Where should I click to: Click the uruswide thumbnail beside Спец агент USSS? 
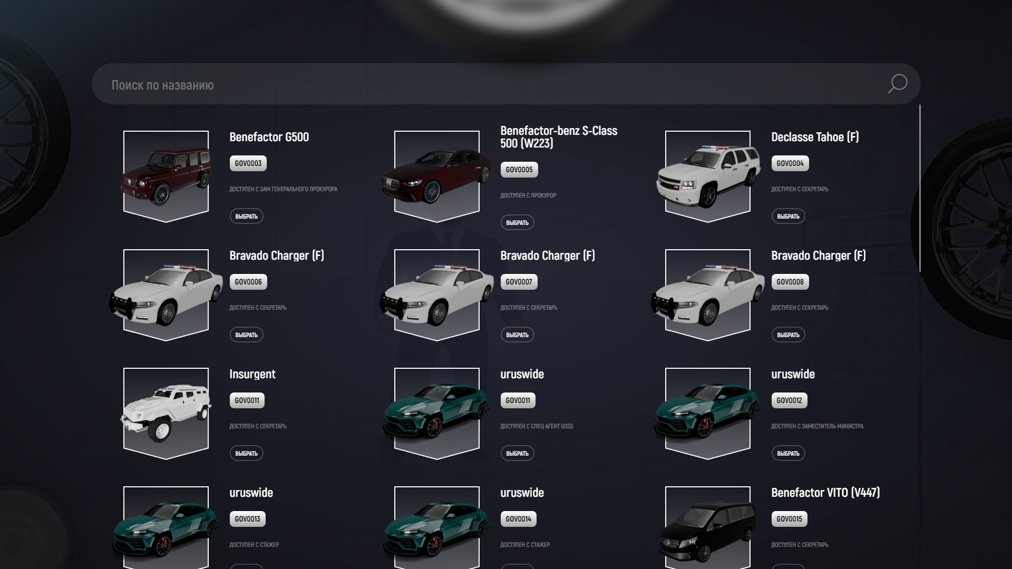[437, 414]
